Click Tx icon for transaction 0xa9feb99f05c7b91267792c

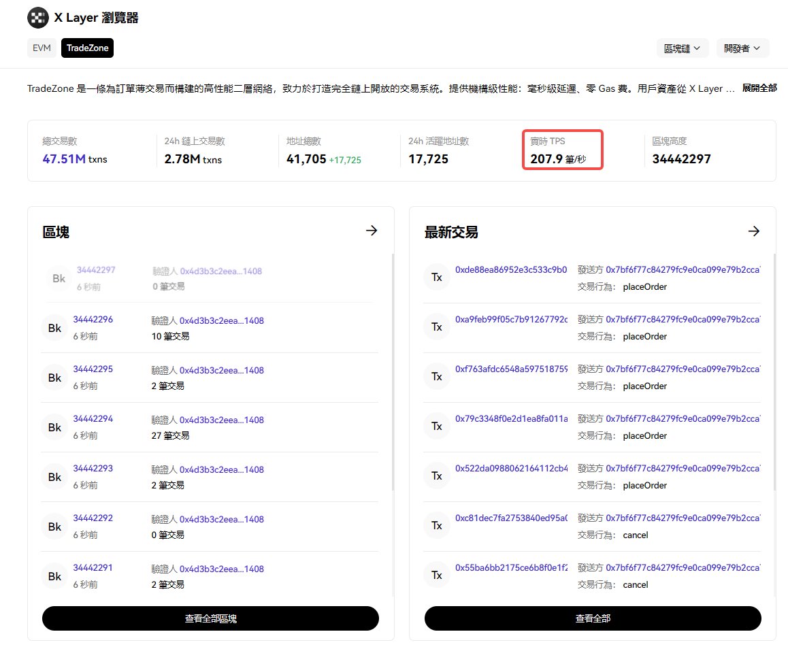click(437, 327)
